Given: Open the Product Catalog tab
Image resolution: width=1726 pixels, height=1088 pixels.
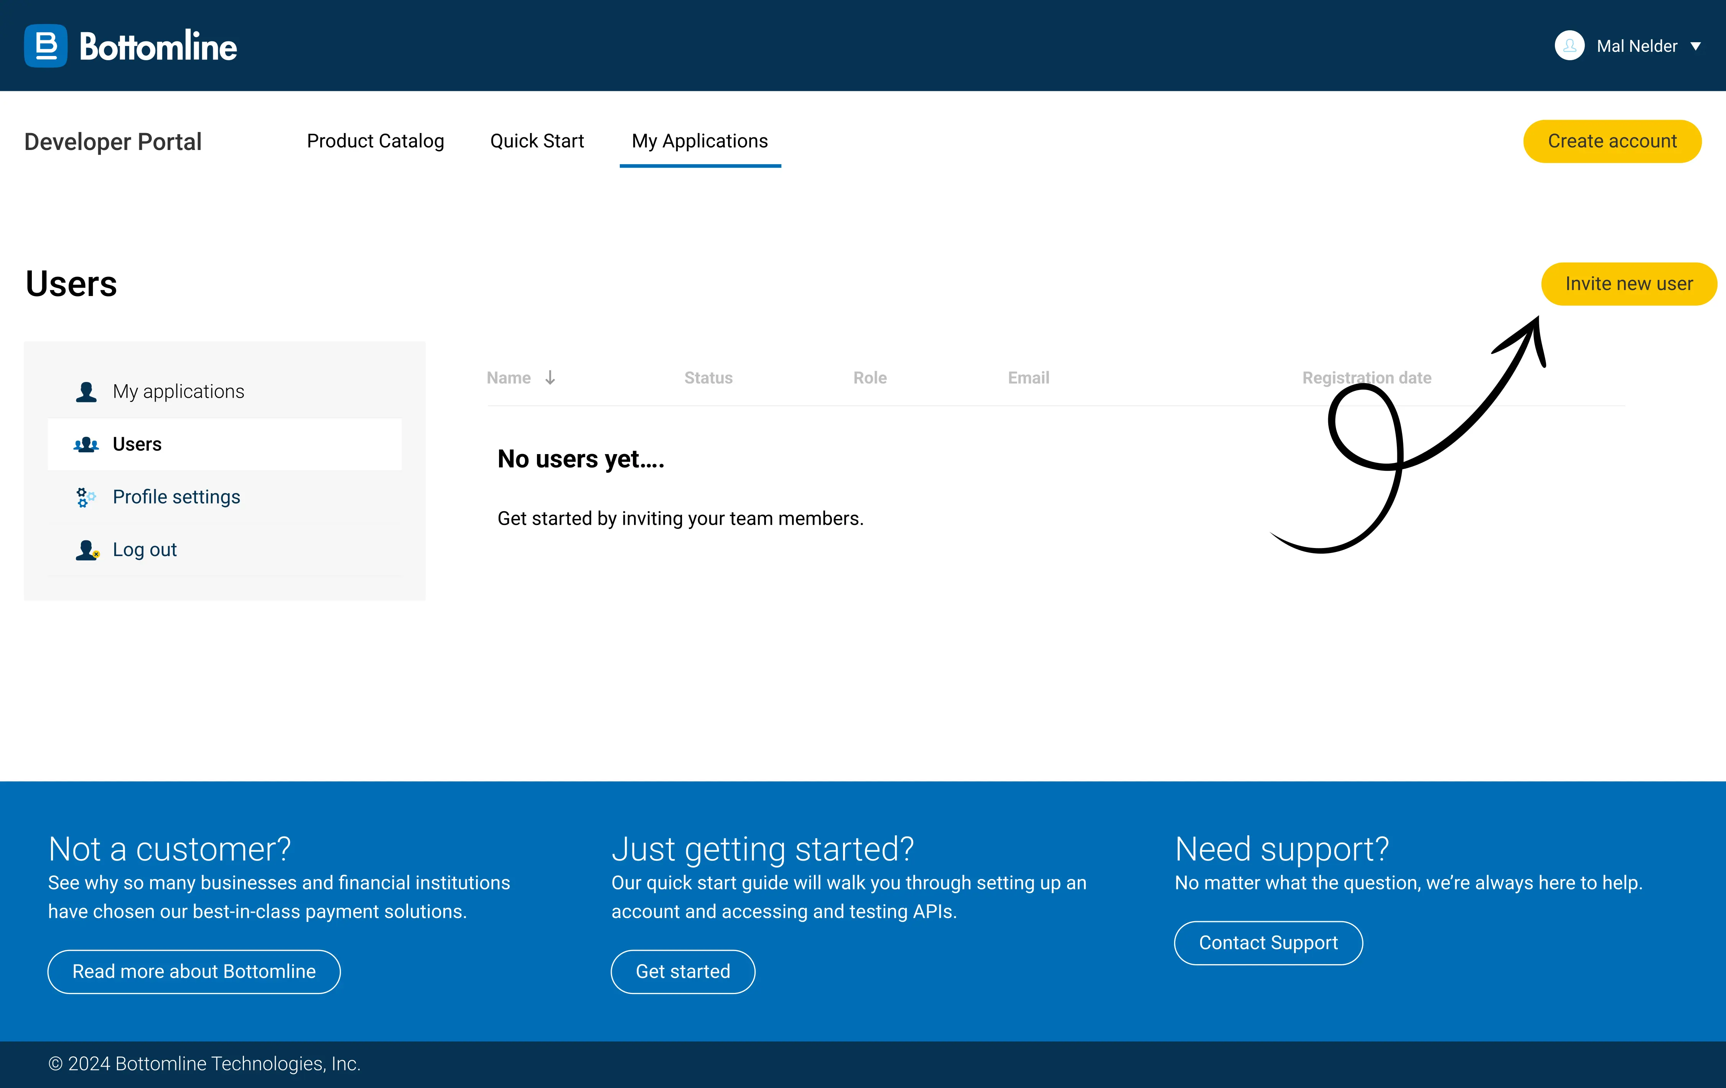Looking at the screenshot, I should tap(376, 141).
